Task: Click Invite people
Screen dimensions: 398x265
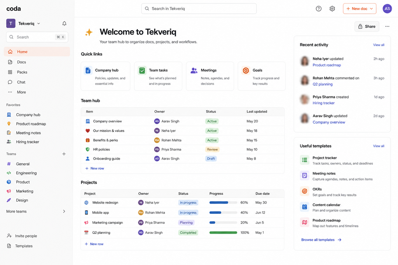Action: point(22,236)
